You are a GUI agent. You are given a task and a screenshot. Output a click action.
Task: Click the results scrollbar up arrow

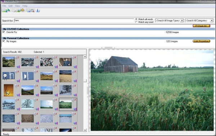coord(85,57)
